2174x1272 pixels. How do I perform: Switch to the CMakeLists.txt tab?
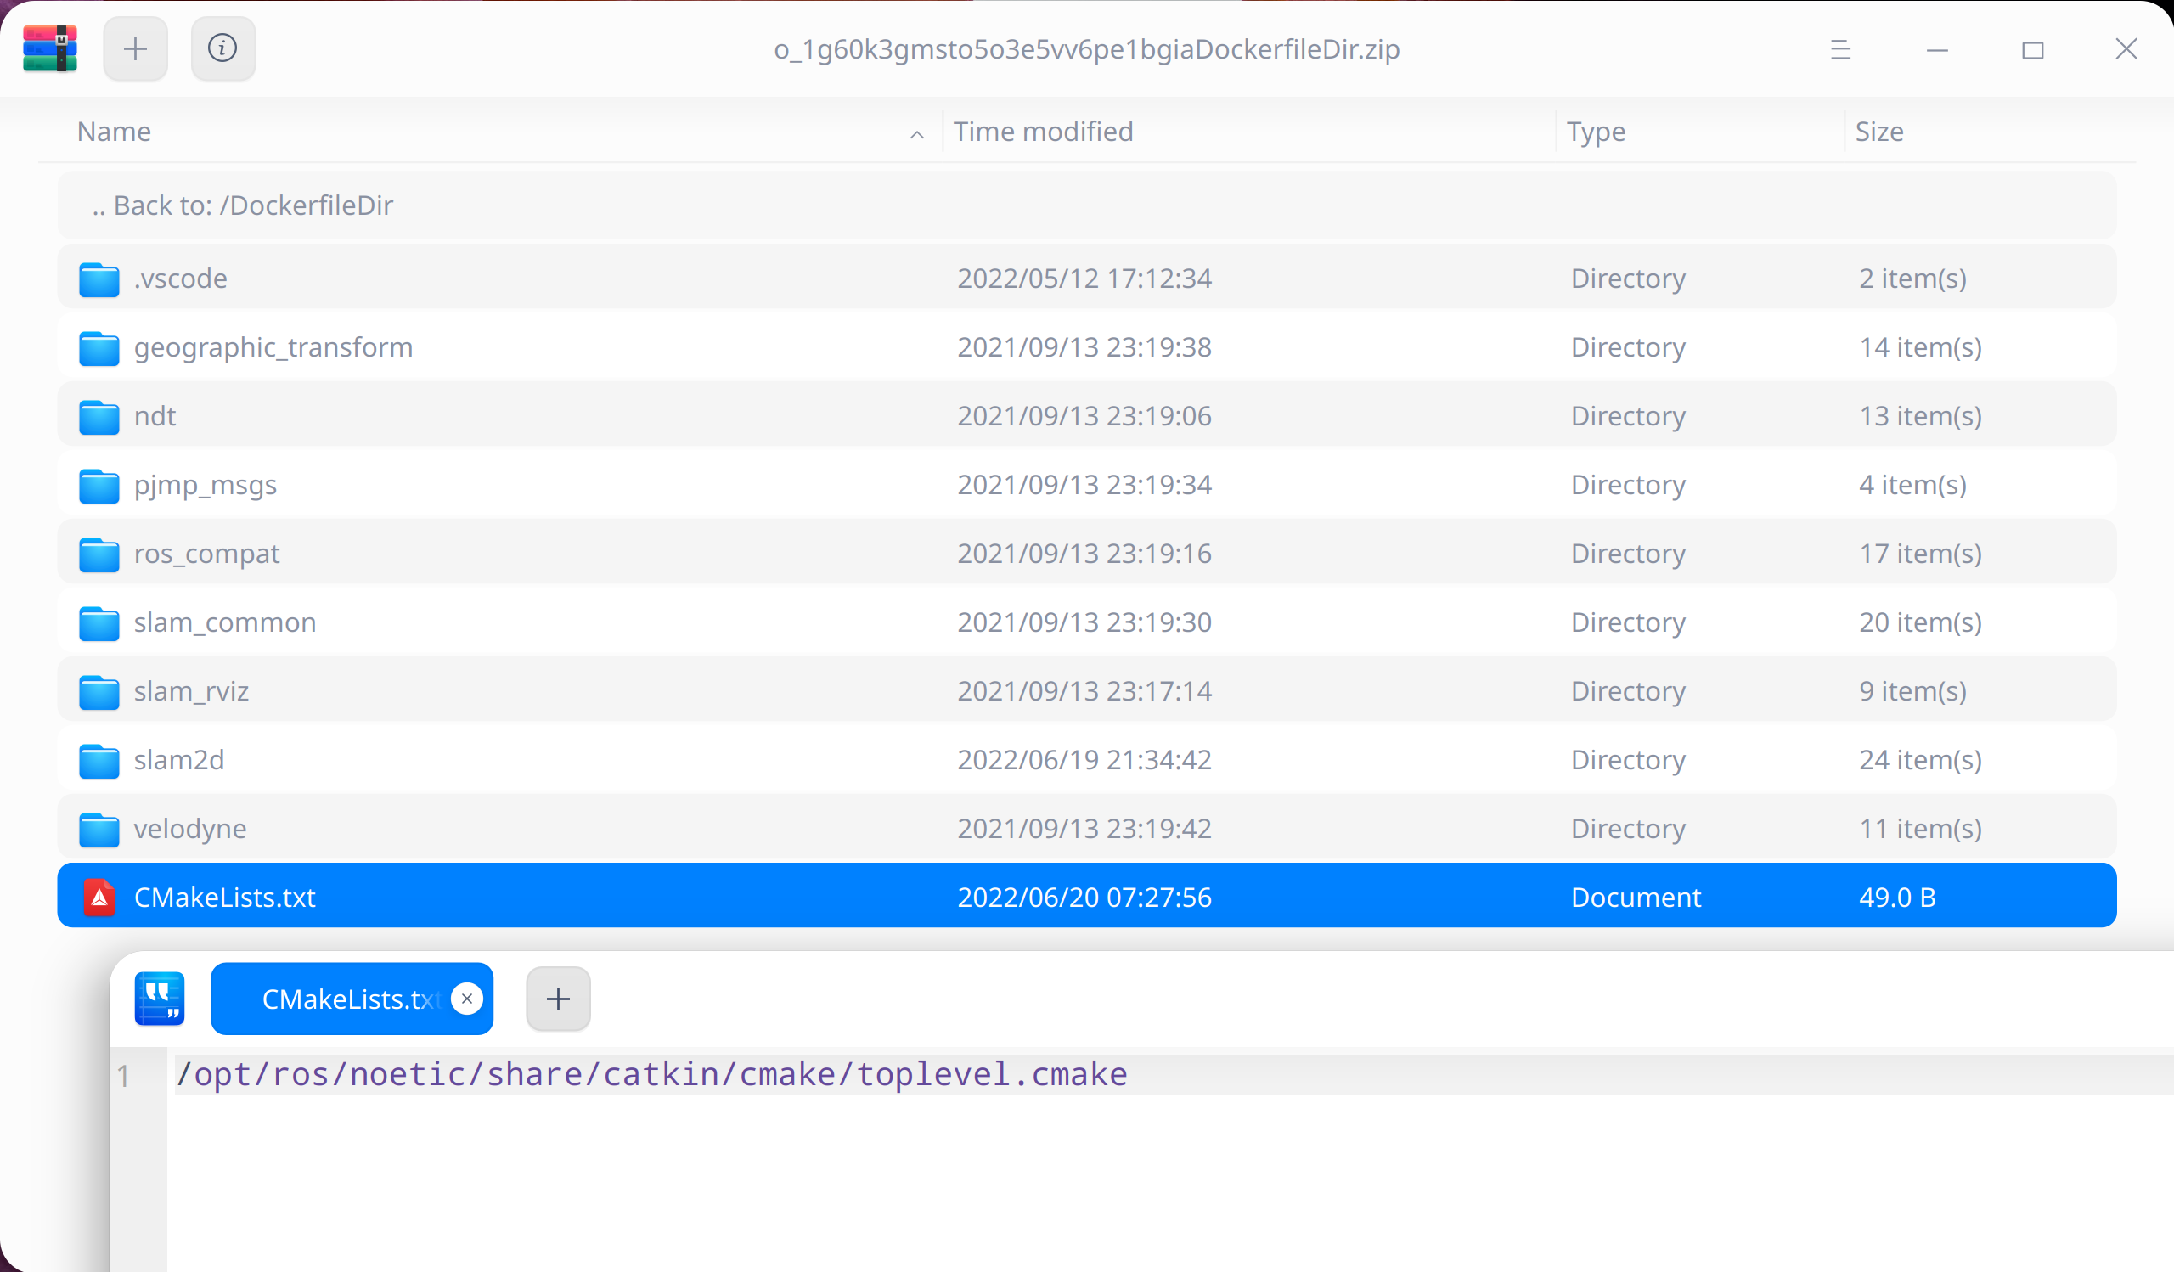point(345,999)
